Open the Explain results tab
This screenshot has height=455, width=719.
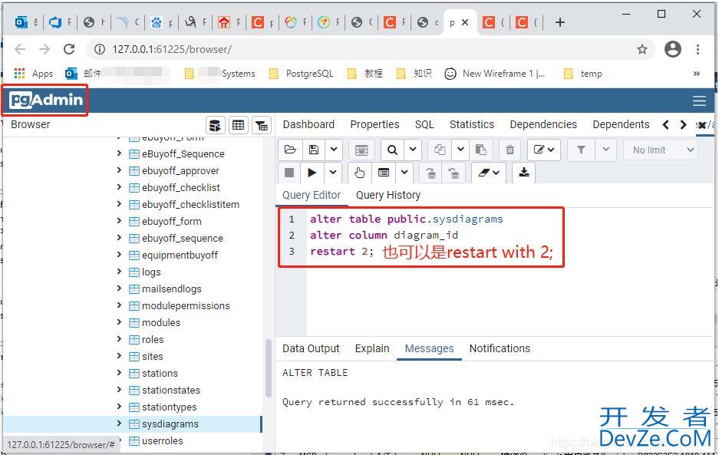pyautogui.click(x=372, y=348)
